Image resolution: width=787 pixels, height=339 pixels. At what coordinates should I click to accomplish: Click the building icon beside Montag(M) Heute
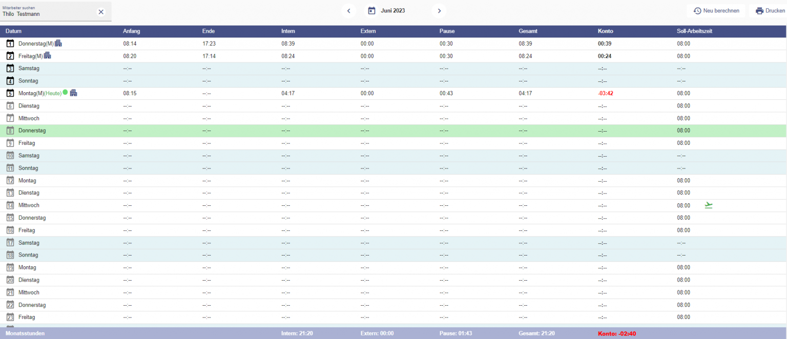[73, 93]
